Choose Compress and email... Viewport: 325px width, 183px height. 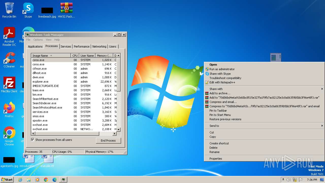[264, 102]
